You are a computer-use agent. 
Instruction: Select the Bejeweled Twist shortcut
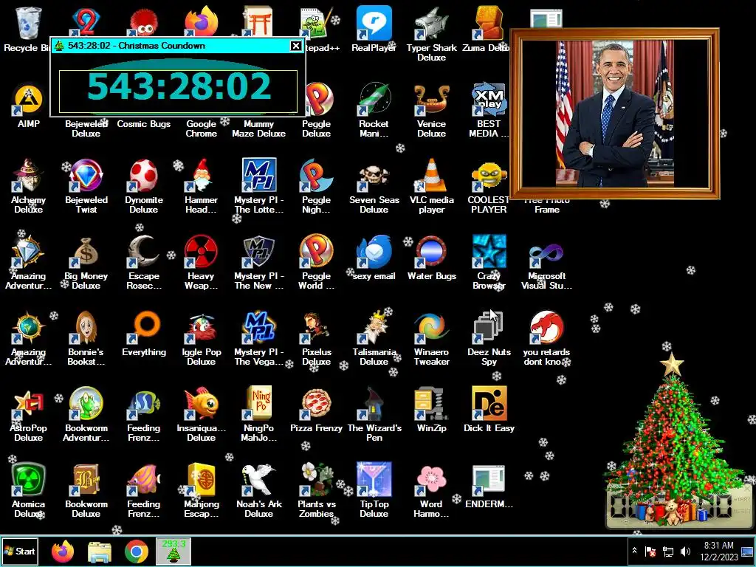click(86, 176)
